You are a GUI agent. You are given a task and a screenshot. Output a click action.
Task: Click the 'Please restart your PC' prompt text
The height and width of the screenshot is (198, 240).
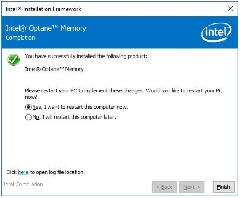pos(124,91)
